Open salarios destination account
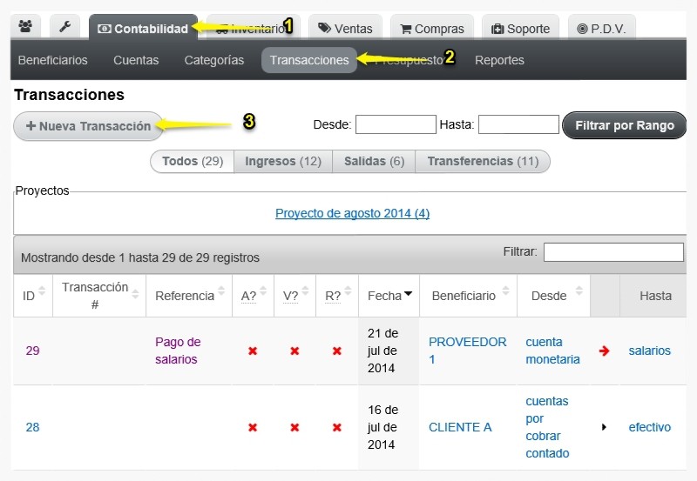The width and height of the screenshot is (697, 481). tap(649, 351)
